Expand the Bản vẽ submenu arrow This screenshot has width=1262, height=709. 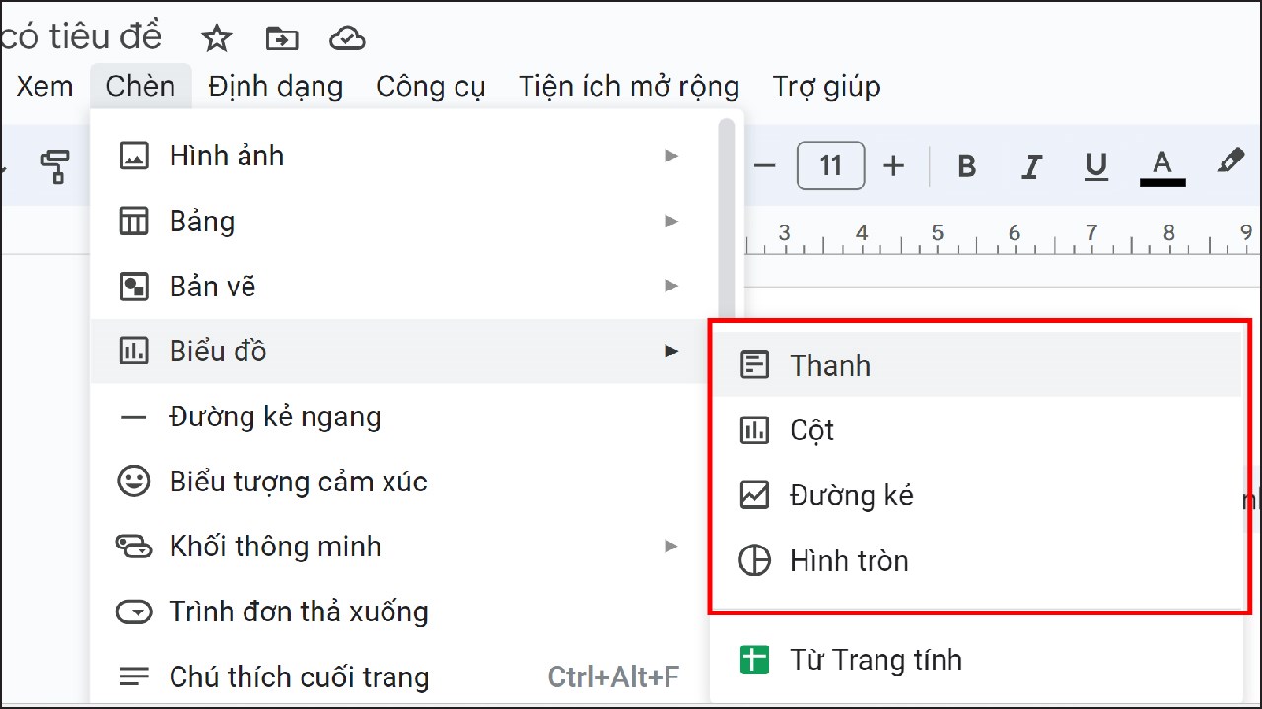[x=671, y=286]
